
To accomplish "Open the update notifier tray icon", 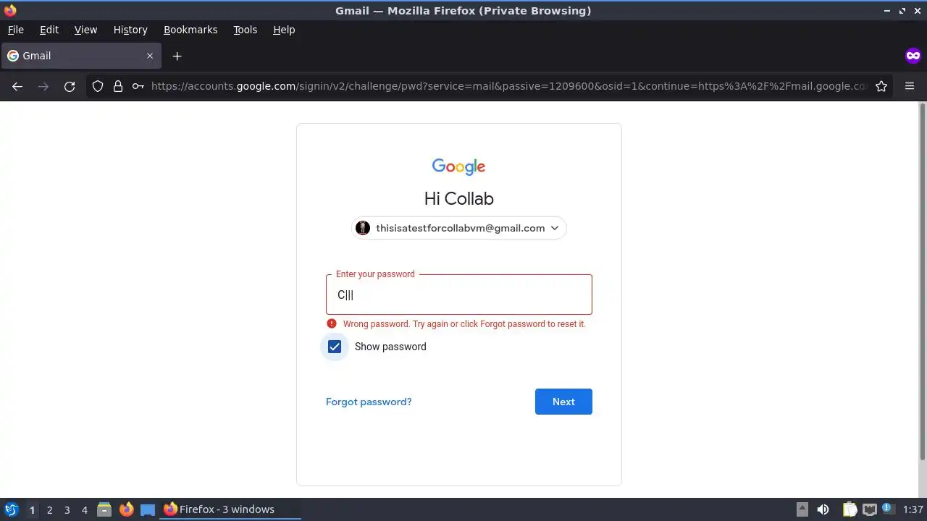I will click(887, 509).
